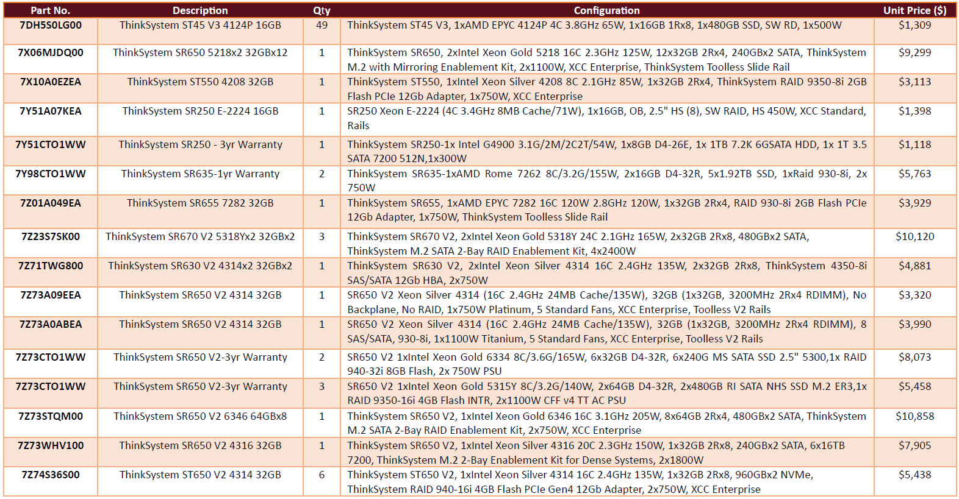Click description "ThinkSystem SR630 V2 4314x2 32GBx2"
Screen dimensions: 959x499
coord(200,266)
